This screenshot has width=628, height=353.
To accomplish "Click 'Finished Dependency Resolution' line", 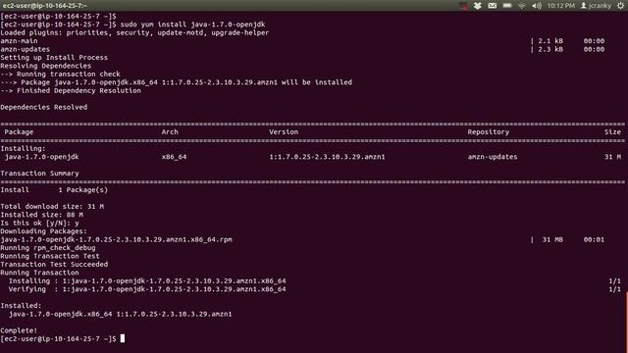I will pos(71,91).
